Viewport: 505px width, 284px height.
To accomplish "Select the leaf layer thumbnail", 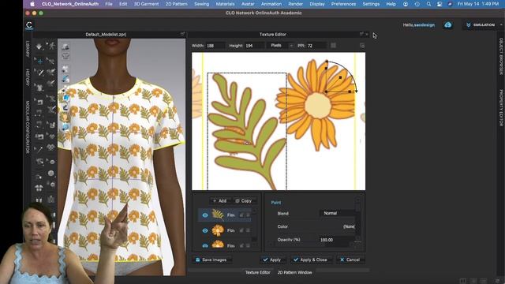I will pyautogui.click(x=218, y=215).
